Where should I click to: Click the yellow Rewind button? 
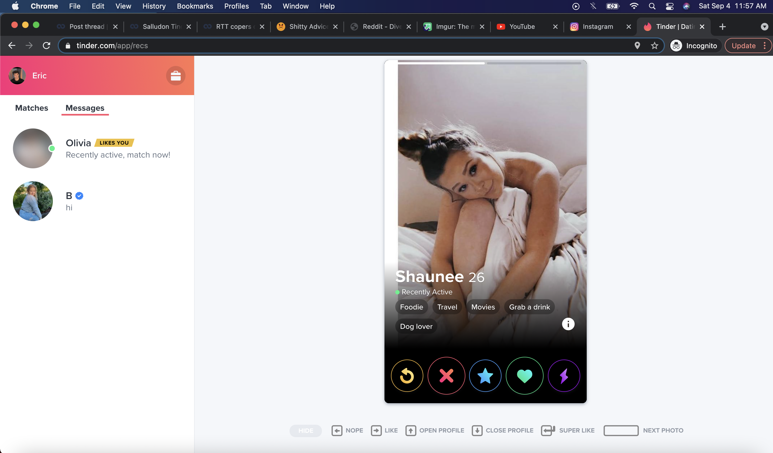tap(407, 375)
